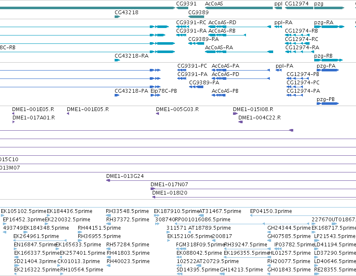The image size is (356, 276).
Task: Select EST RH57284.5prime
Action: click(x=108, y=249)
